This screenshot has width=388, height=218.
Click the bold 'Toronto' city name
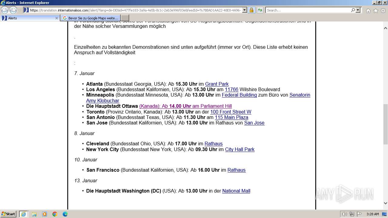95,112
